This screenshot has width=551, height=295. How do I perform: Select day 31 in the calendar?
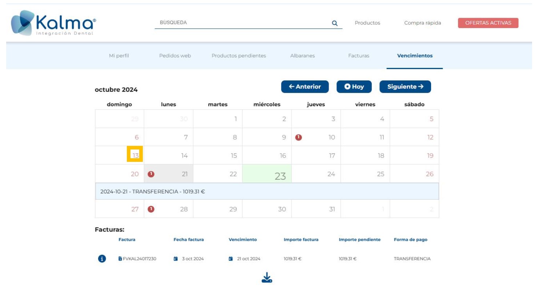[316, 209]
